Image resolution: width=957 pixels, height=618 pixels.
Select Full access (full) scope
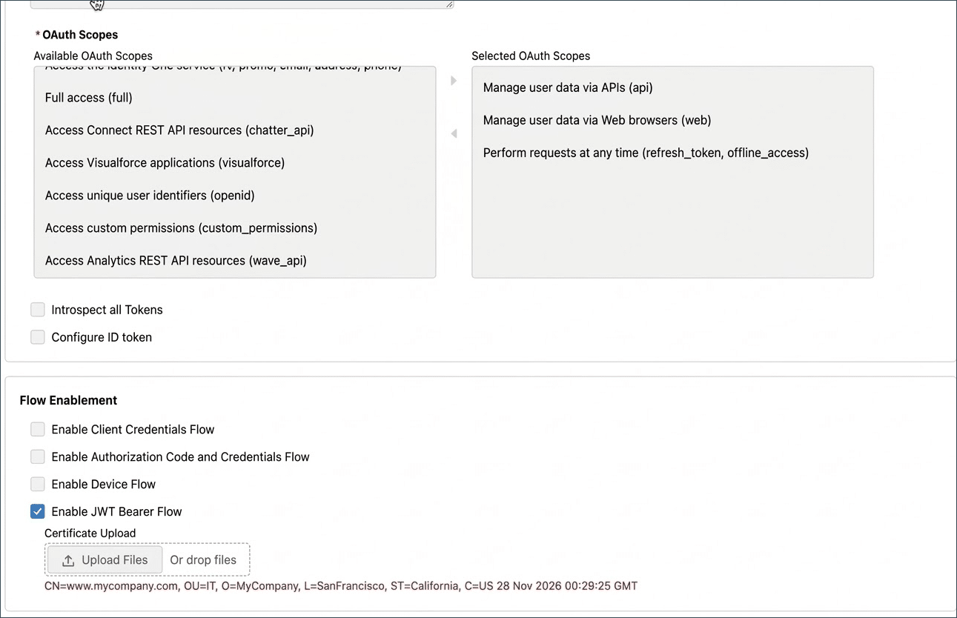[x=89, y=98]
